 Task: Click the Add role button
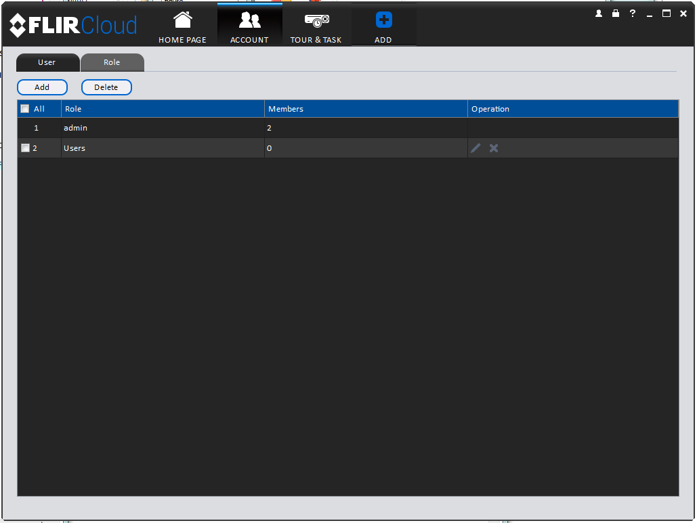[42, 87]
